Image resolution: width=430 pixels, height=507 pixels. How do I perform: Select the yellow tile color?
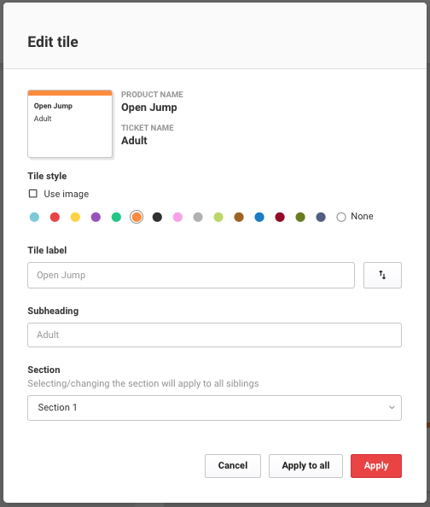click(75, 217)
